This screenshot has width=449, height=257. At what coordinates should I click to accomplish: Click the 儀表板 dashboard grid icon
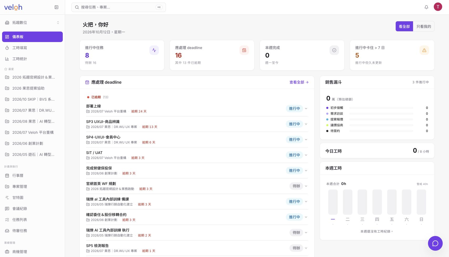point(7,37)
